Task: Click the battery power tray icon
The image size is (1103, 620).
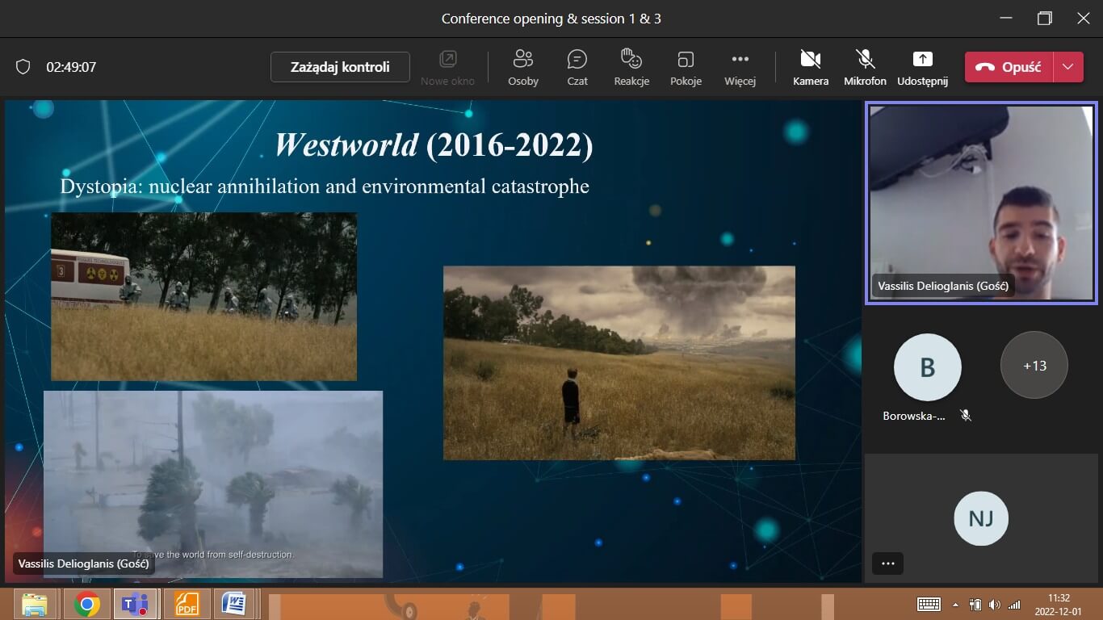Action: click(x=975, y=605)
